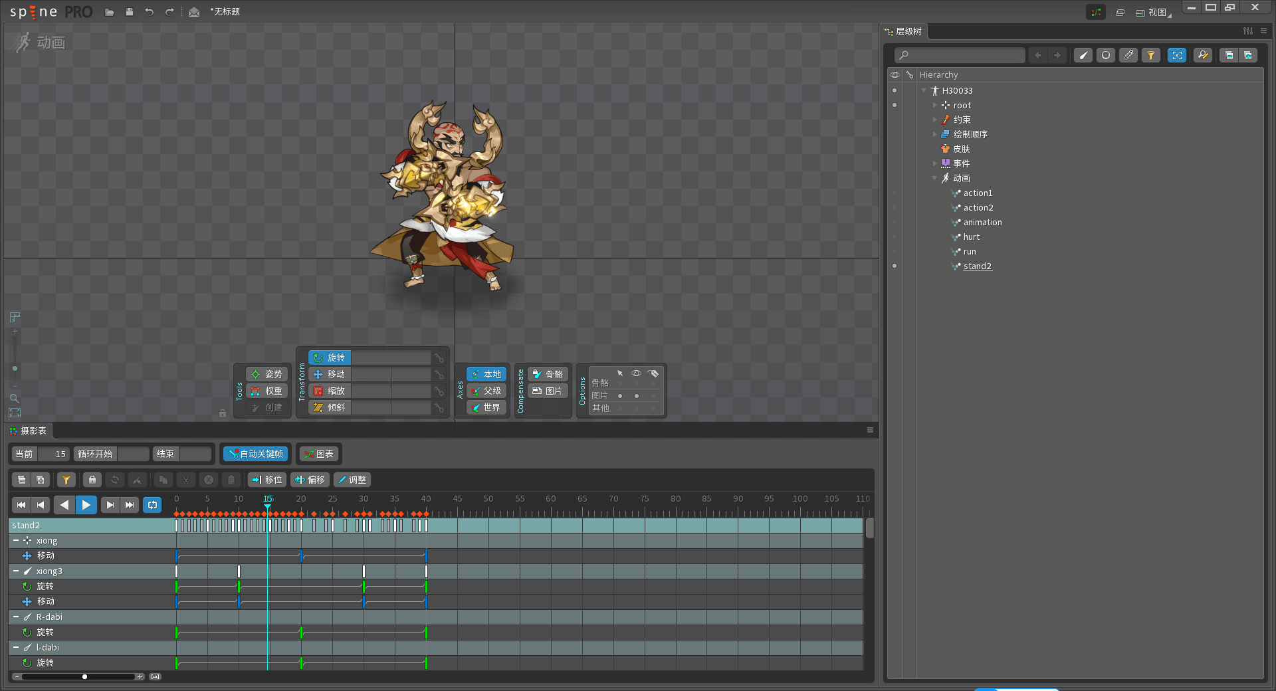This screenshot has height=691, width=1276.
Task: Collapse the xiong row in dopesheet
Action: pyautogui.click(x=16, y=540)
